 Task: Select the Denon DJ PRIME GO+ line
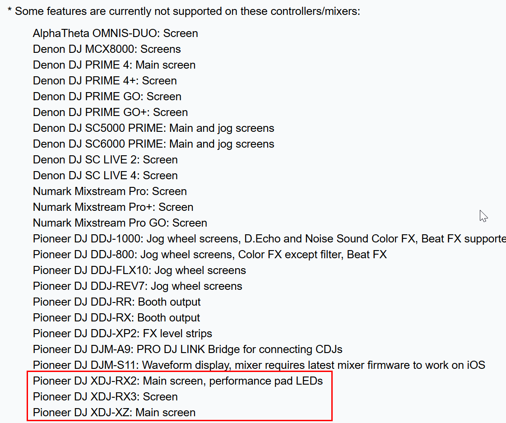point(111,112)
